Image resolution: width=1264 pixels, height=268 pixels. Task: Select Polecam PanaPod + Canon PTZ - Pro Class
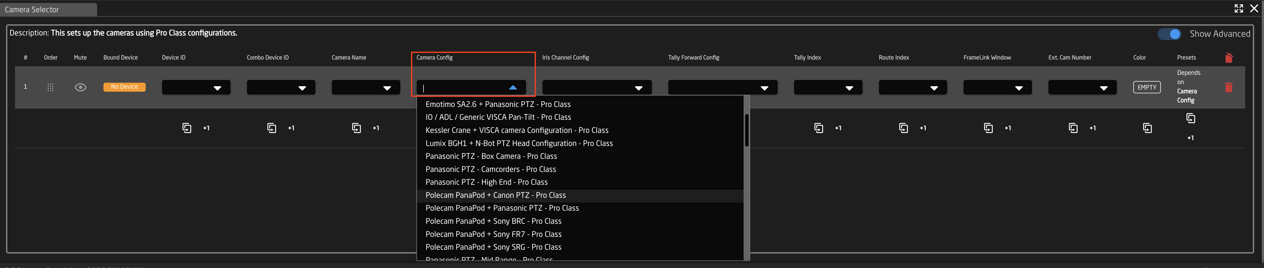click(496, 195)
